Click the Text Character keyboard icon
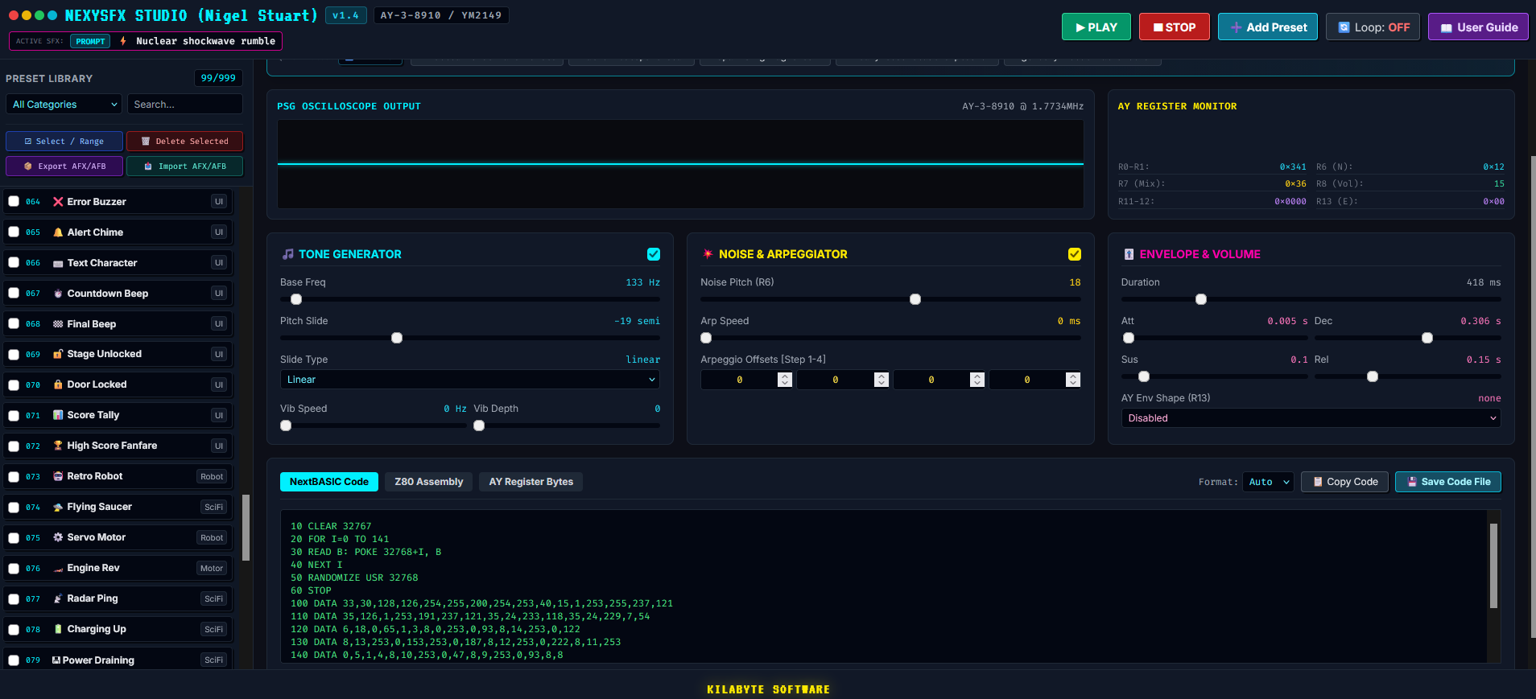Viewport: 1536px width, 699px height. tap(58, 263)
